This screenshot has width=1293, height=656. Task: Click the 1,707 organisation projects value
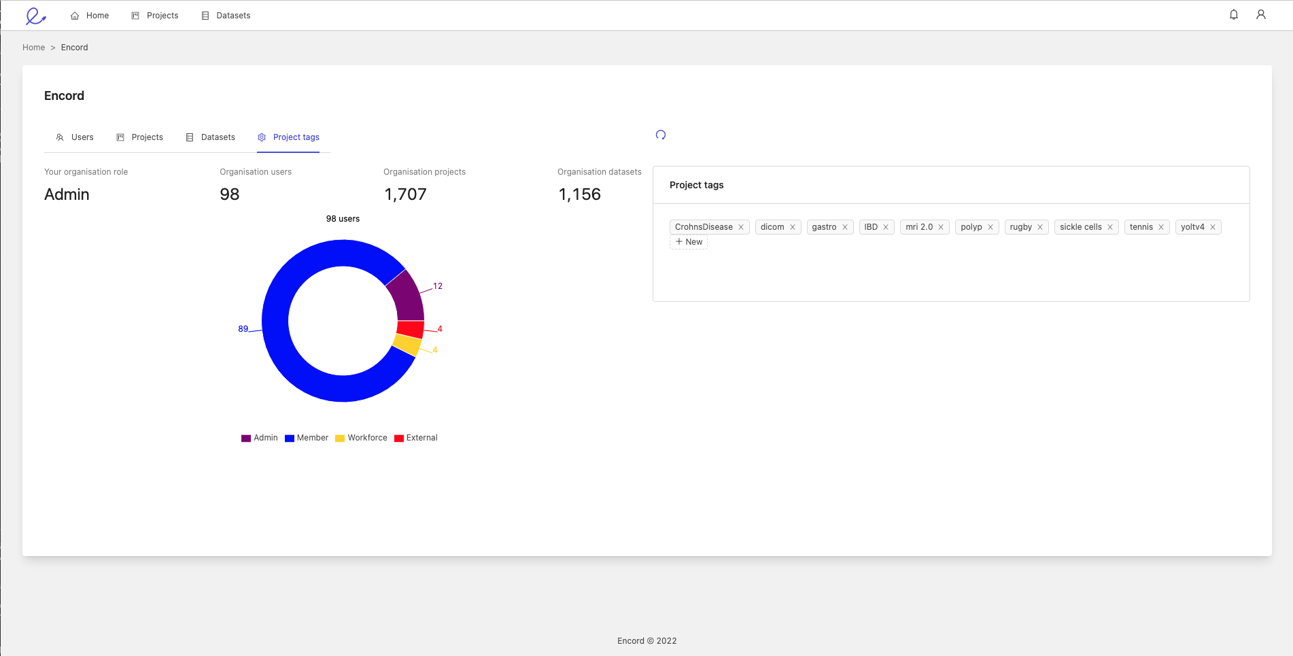(x=405, y=194)
